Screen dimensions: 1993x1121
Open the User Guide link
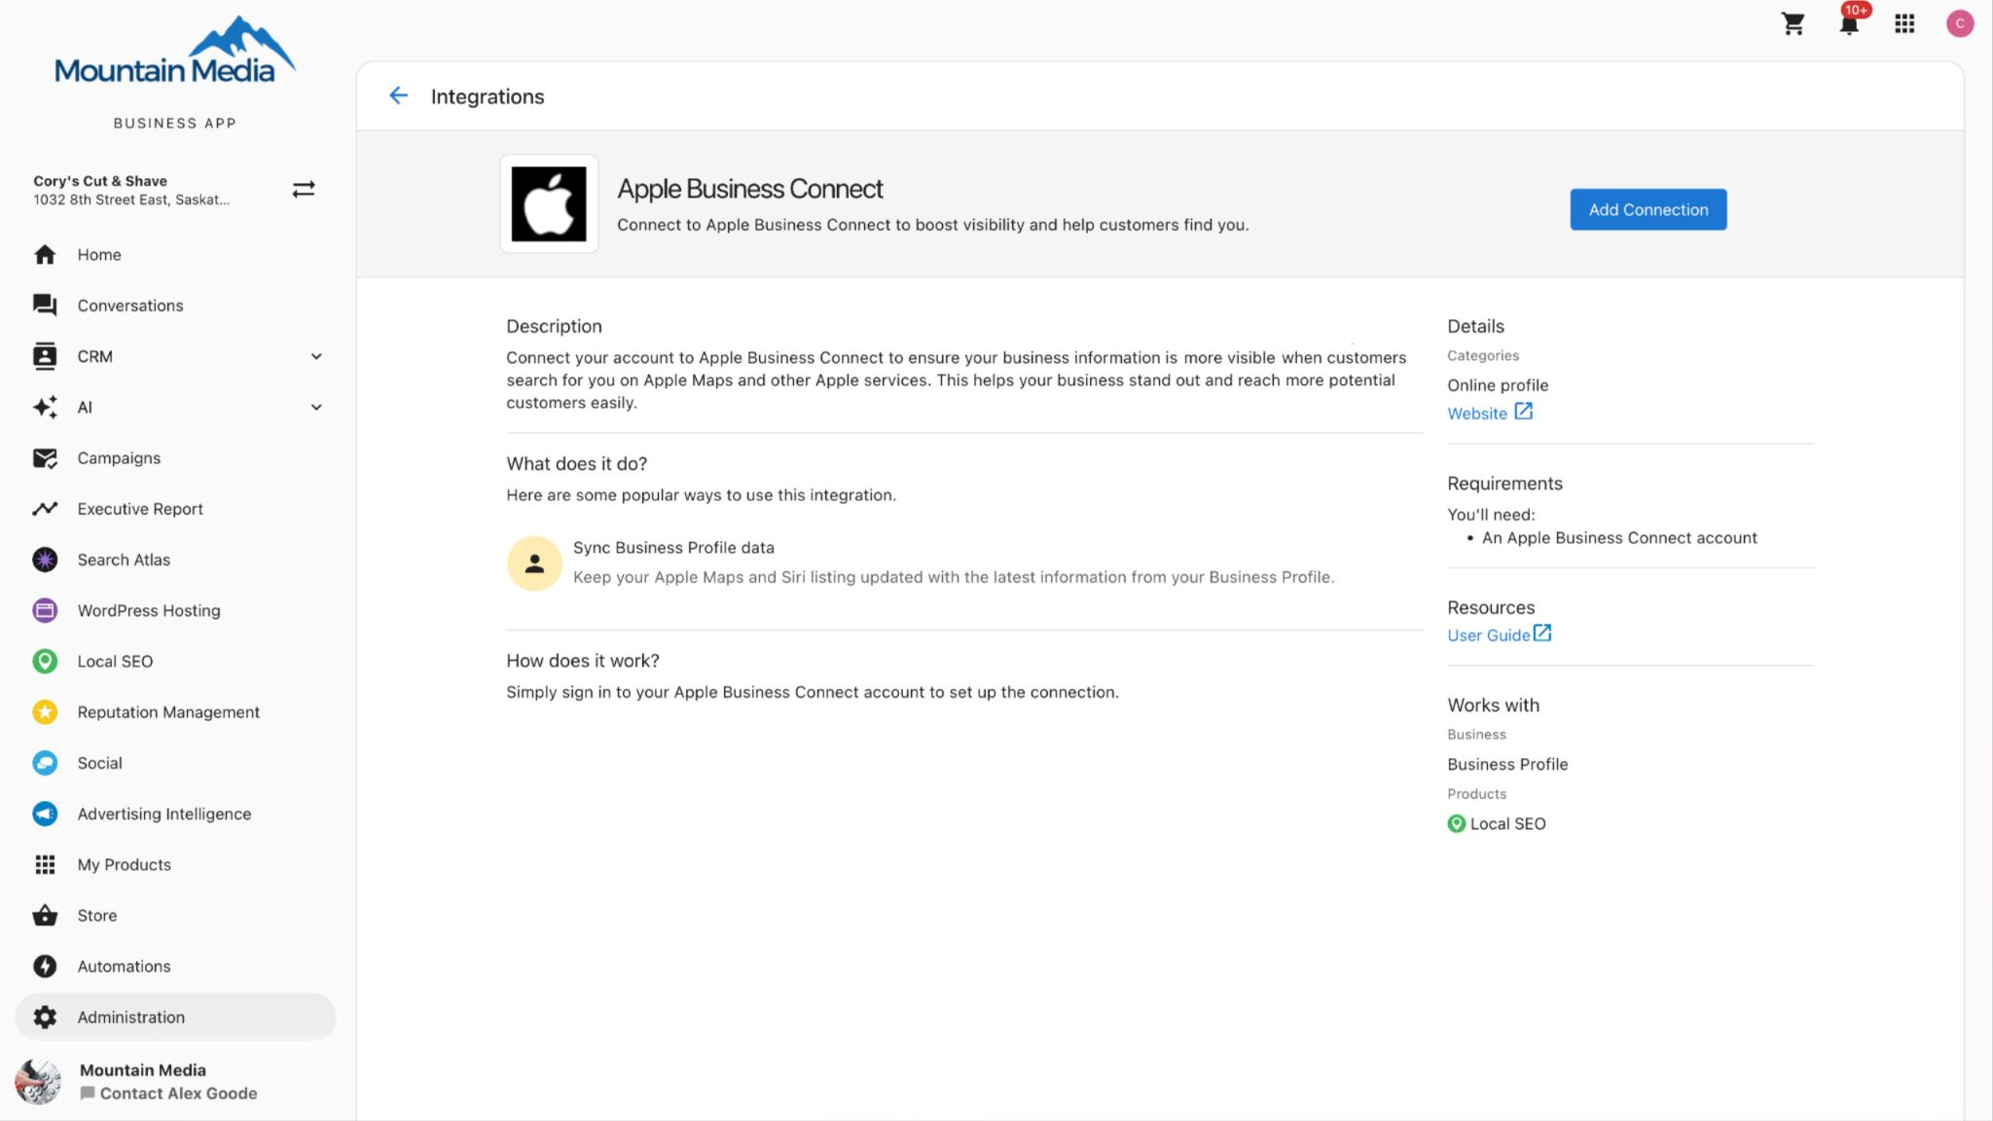(1490, 634)
